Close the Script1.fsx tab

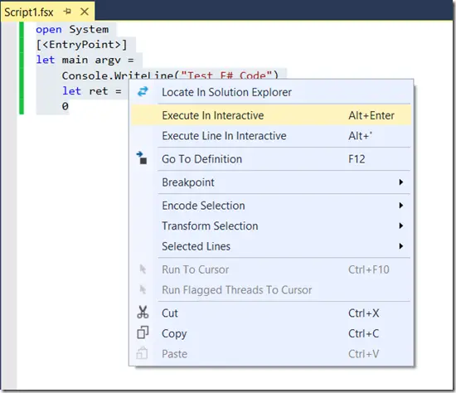click(85, 12)
